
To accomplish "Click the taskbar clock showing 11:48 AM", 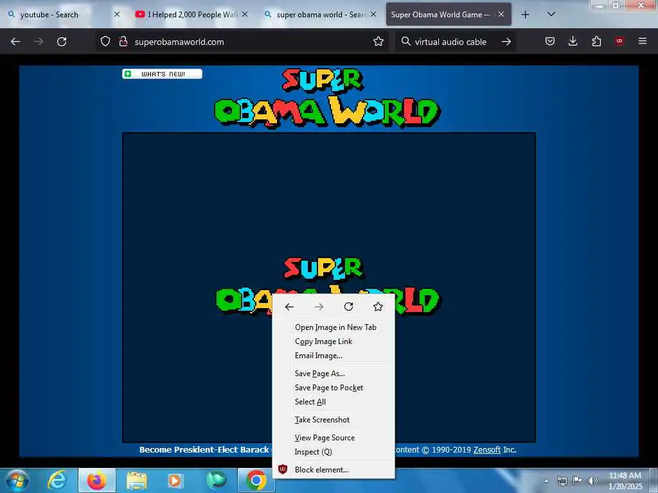I will click(625, 481).
